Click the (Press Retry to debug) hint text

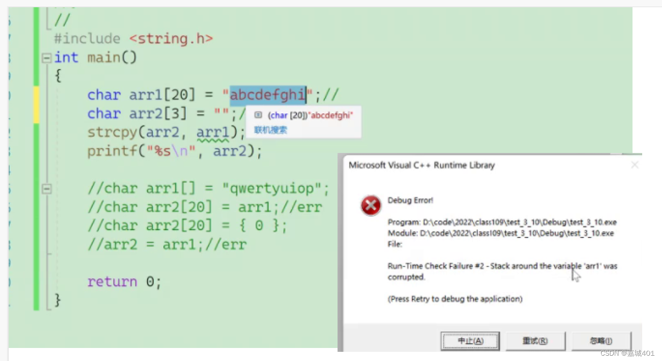pyautogui.click(x=455, y=299)
